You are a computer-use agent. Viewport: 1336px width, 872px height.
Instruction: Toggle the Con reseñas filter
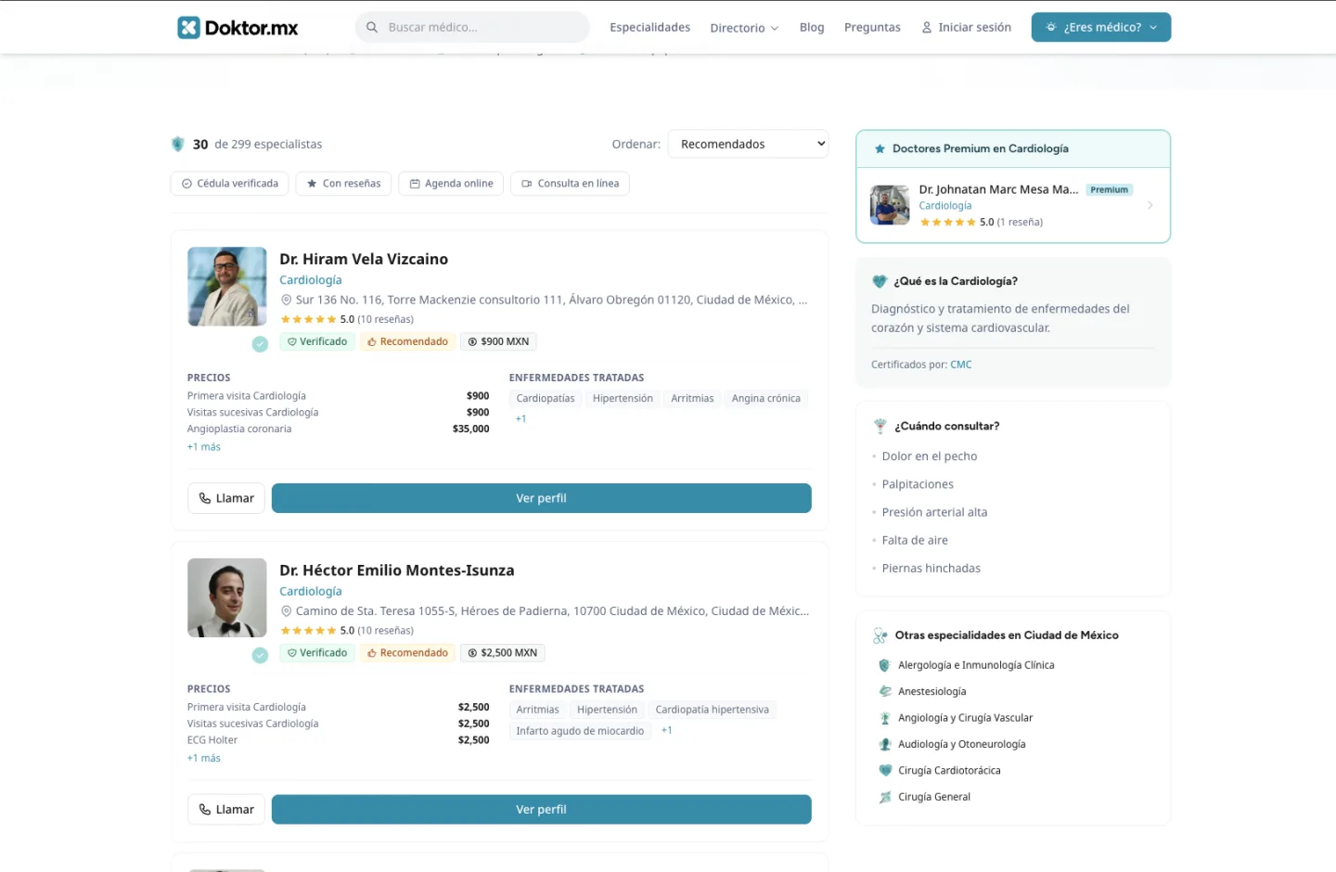coord(344,184)
